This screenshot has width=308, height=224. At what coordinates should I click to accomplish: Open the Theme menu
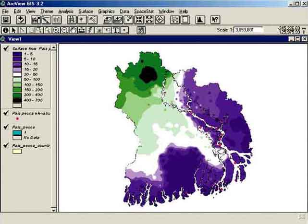(x=47, y=11)
